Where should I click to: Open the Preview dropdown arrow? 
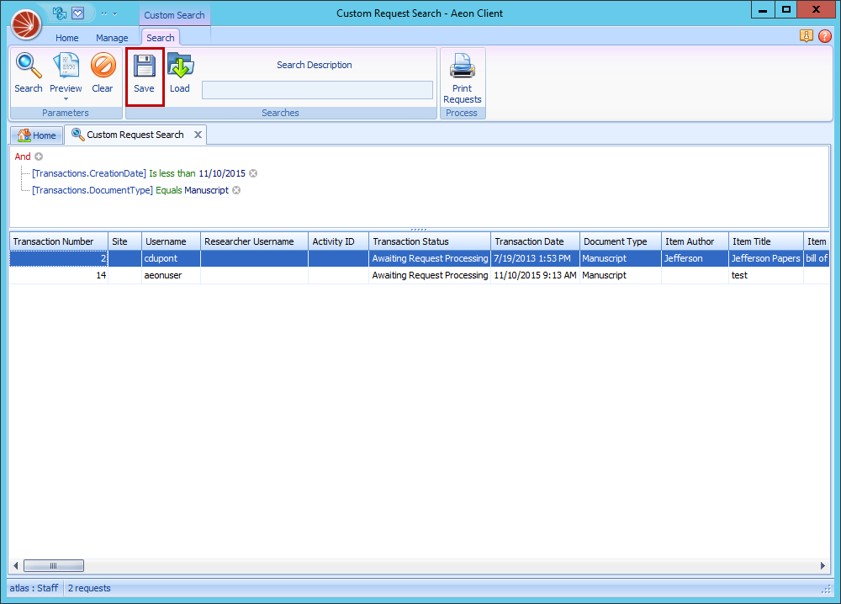tap(66, 98)
